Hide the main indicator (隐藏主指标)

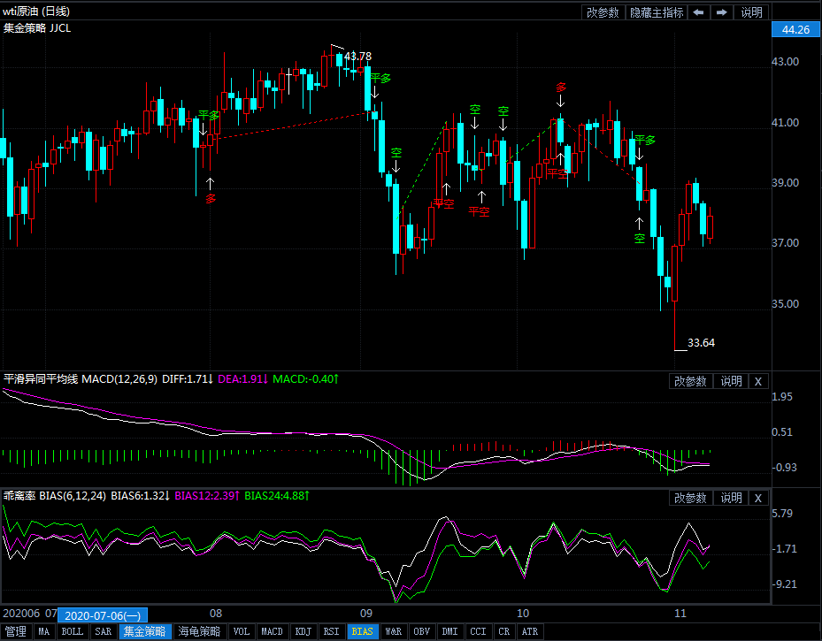656,12
